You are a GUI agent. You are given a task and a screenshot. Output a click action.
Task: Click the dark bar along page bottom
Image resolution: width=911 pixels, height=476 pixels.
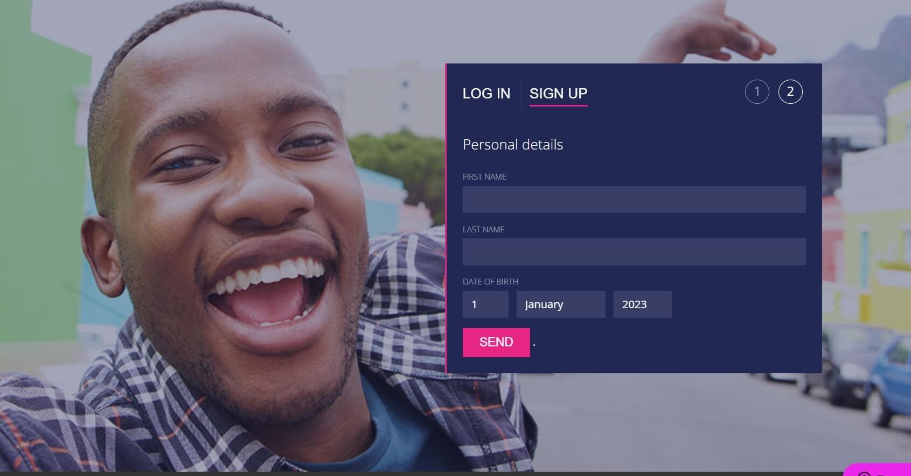420,474
